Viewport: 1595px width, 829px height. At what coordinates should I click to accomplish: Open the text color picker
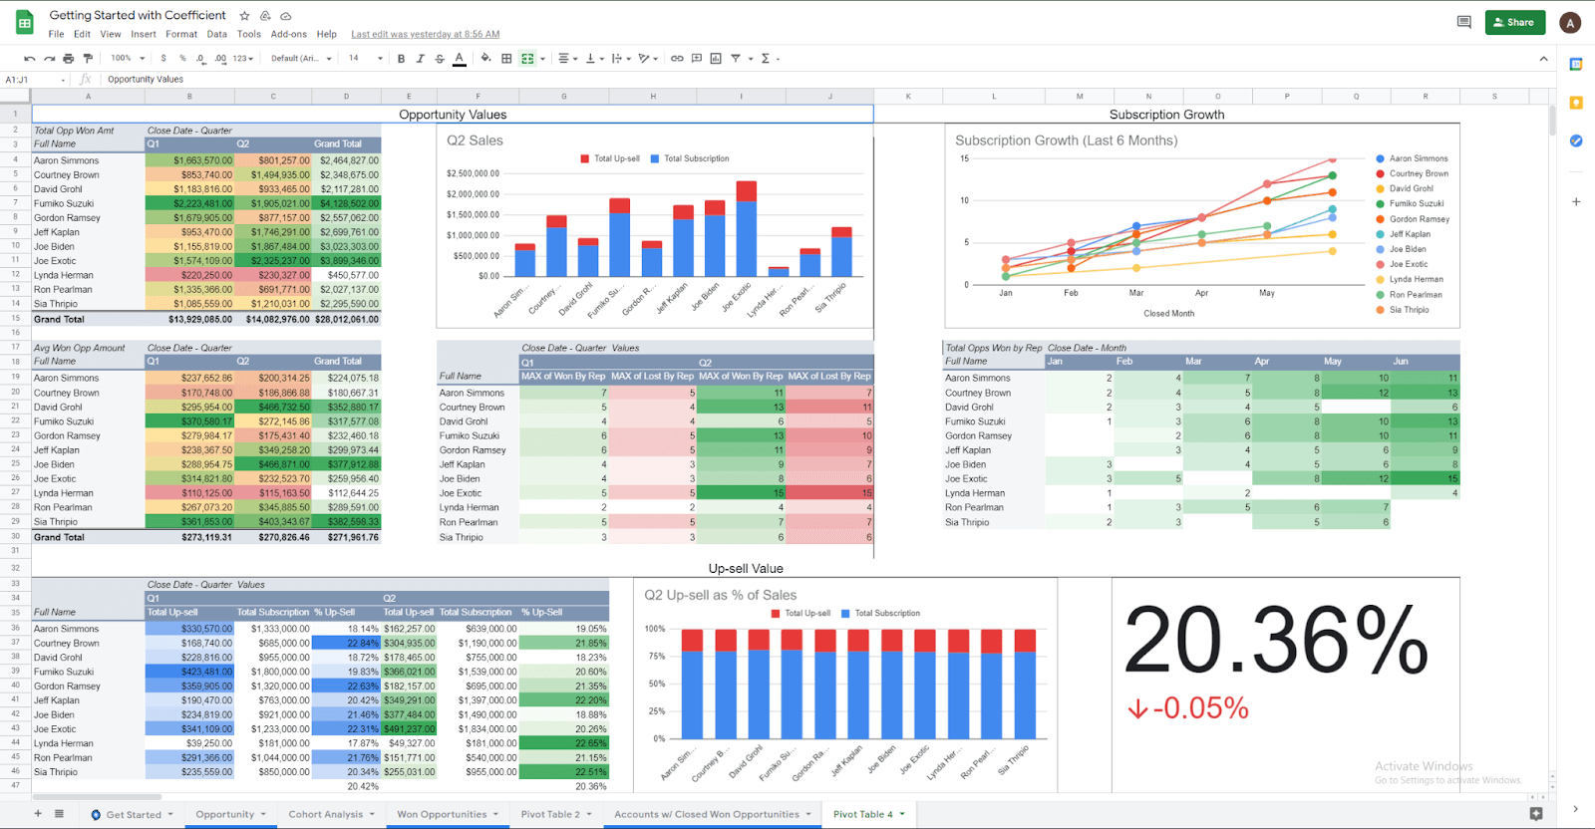[459, 59]
